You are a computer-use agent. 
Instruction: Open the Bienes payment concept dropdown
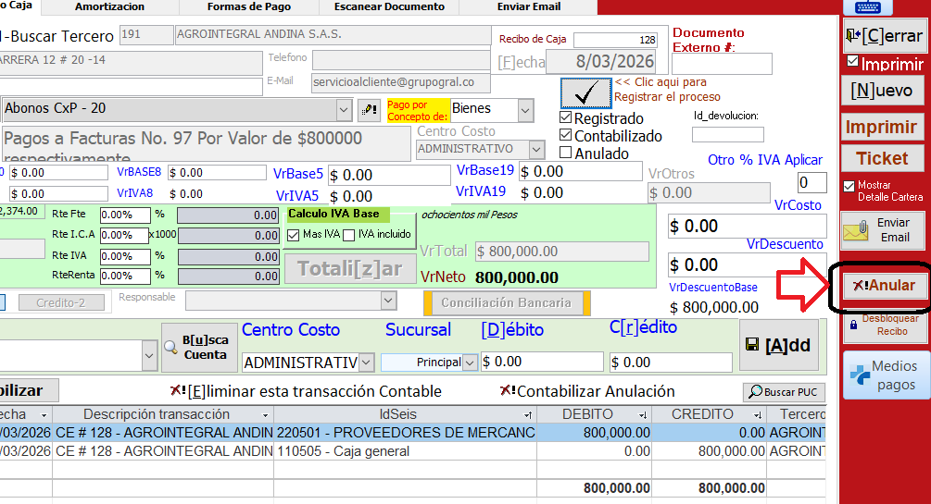(526, 110)
